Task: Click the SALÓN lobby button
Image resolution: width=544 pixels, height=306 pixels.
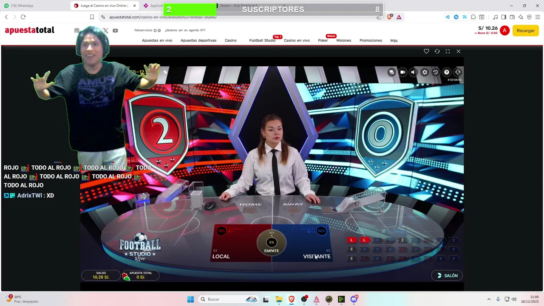Action: [447, 275]
